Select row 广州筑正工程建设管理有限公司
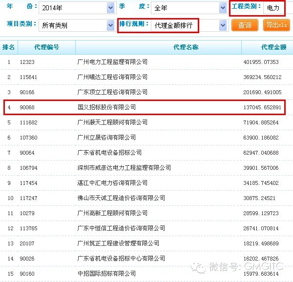This screenshot has height=282, width=293. (x=146, y=243)
